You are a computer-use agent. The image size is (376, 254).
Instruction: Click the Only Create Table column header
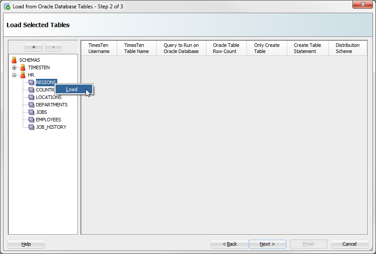267,48
